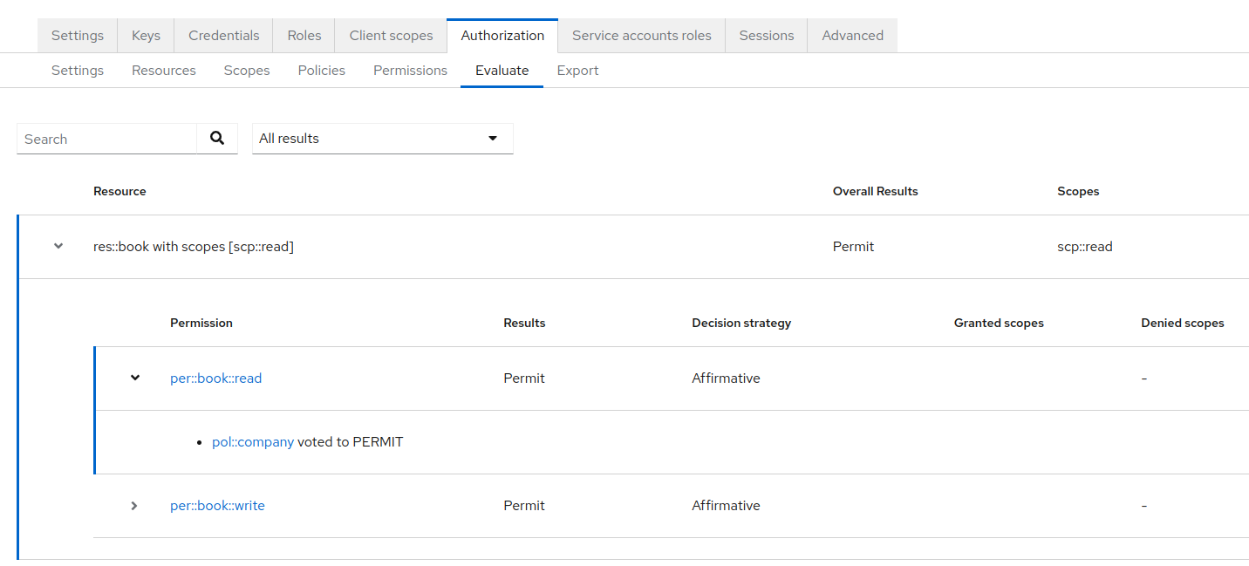The height and width of the screenshot is (566, 1249).
Task: Switch to the Sessions tab
Action: [x=766, y=36]
